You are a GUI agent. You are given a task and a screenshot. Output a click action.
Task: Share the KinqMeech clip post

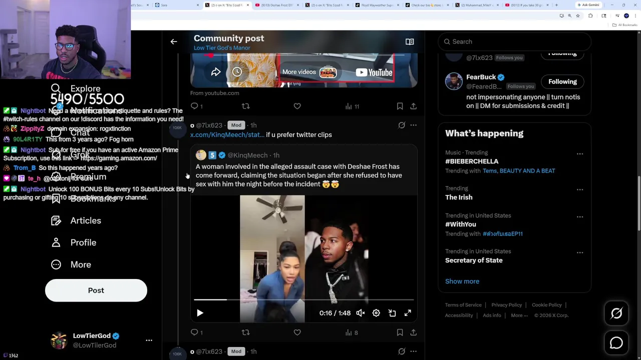(x=413, y=332)
